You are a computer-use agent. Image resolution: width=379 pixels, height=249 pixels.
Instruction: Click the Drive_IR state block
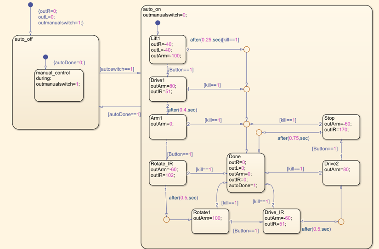(x=281, y=221)
